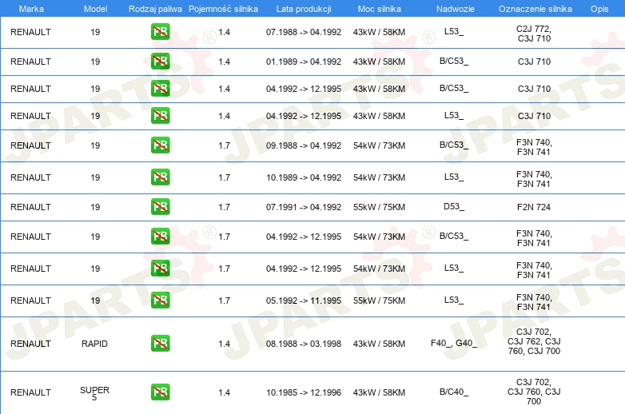Viewport: 625px width, 414px height.
Task: Select the RAPID model cell
Action: pyautogui.click(x=94, y=344)
